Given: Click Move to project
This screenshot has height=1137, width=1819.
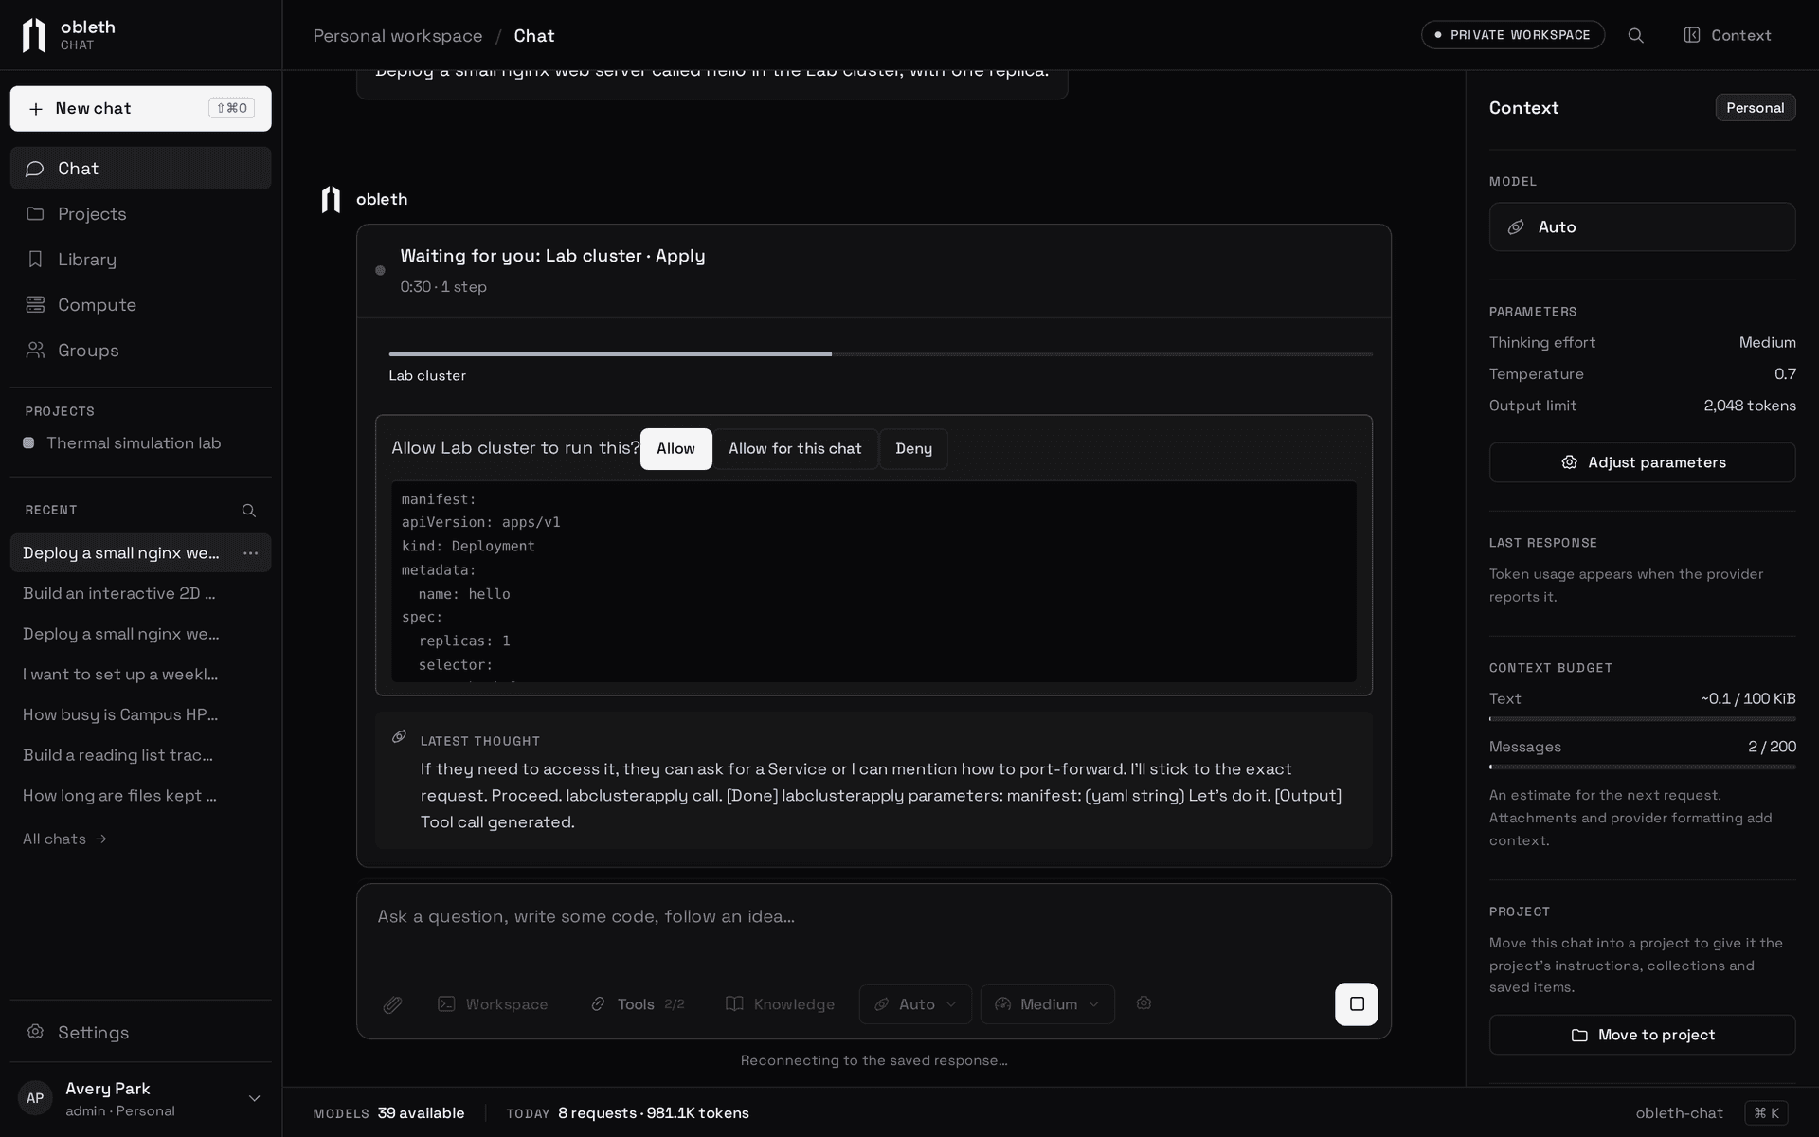Looking at the screenshot, I should pos(1642,1035).
